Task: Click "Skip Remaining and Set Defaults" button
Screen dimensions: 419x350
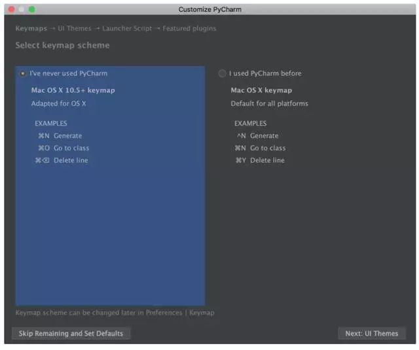Action: click(71, 333)
